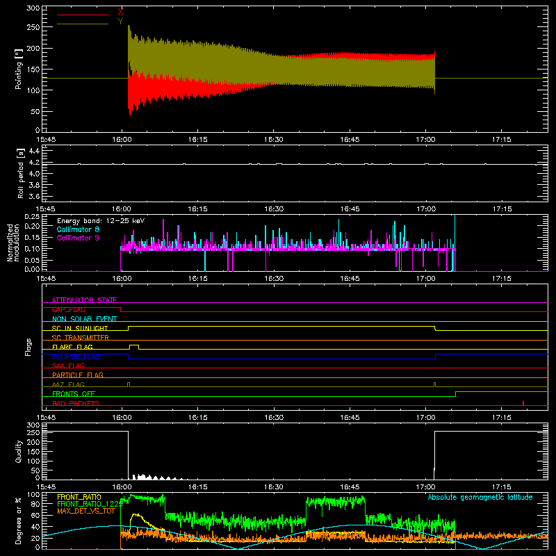The width and height of the screenshot is (556, 556).
Task: Click the raised pulse on the FLARE_FLAG trace
Action: (x=134, y=347)
